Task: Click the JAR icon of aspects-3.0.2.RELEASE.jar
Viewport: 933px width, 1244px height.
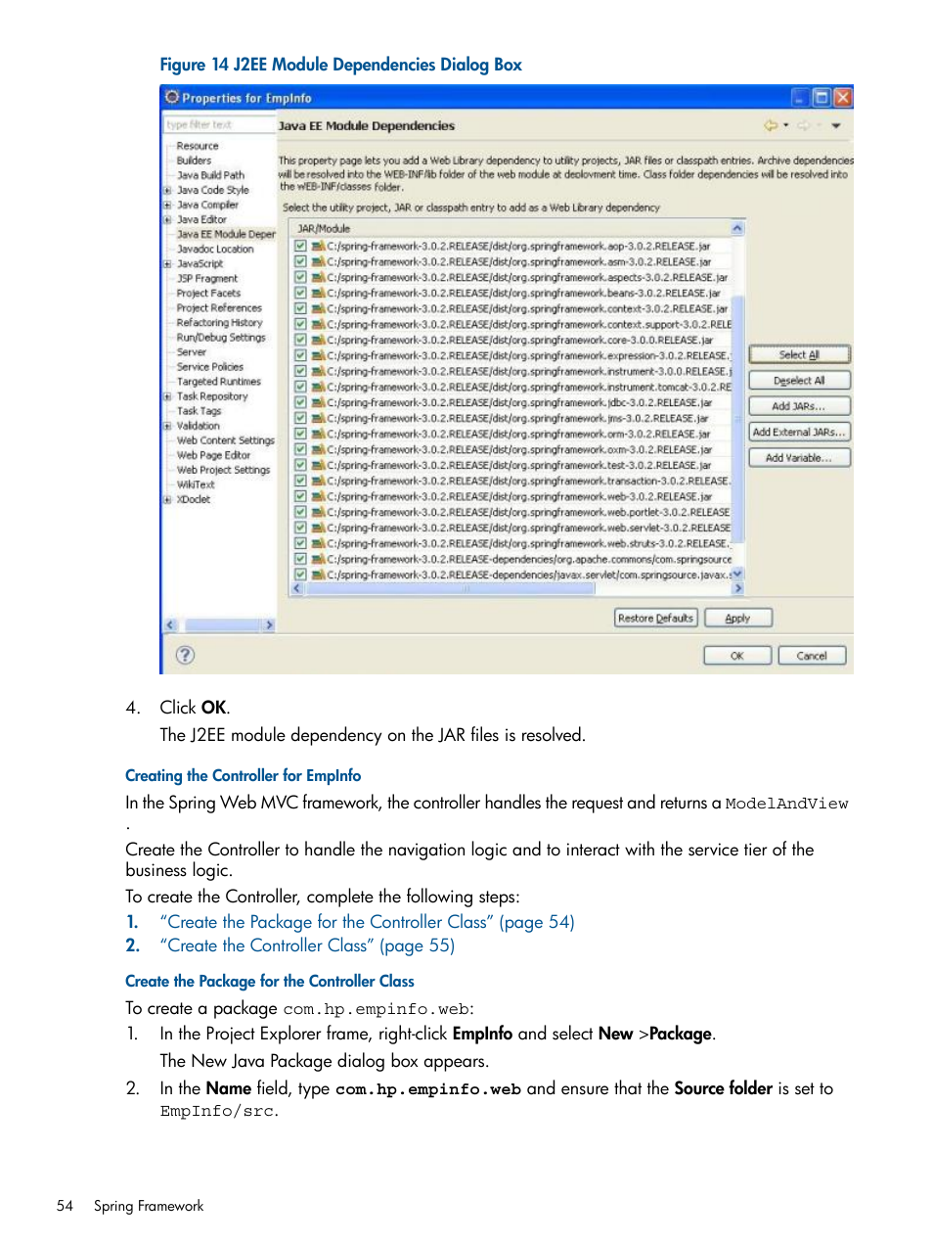Action: click(x=318, y=277)
